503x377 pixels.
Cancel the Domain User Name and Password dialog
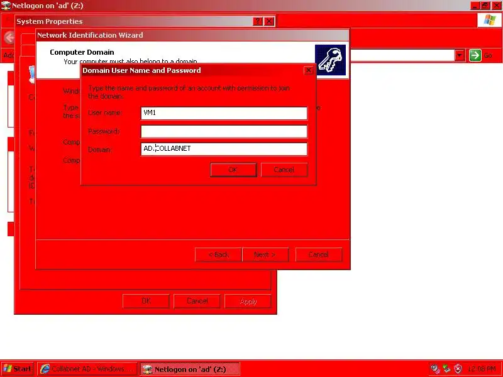click(284, 170)
